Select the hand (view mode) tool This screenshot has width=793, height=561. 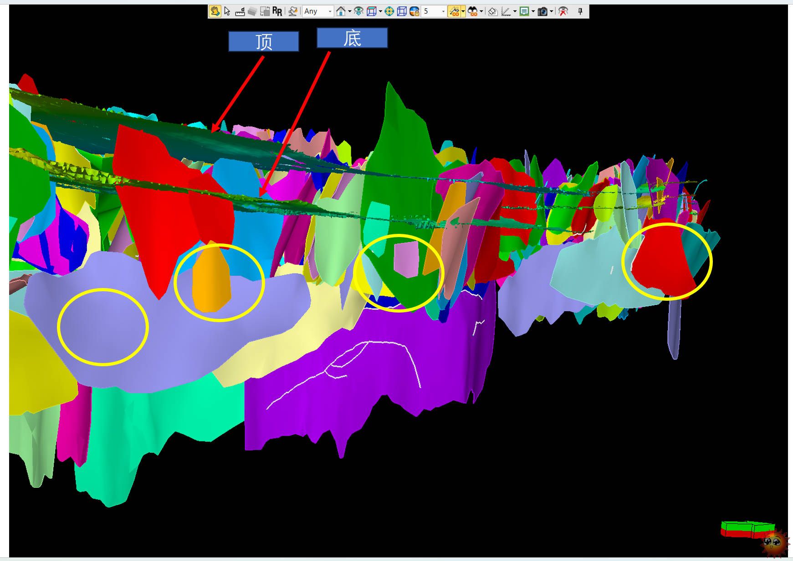(215, 11)
